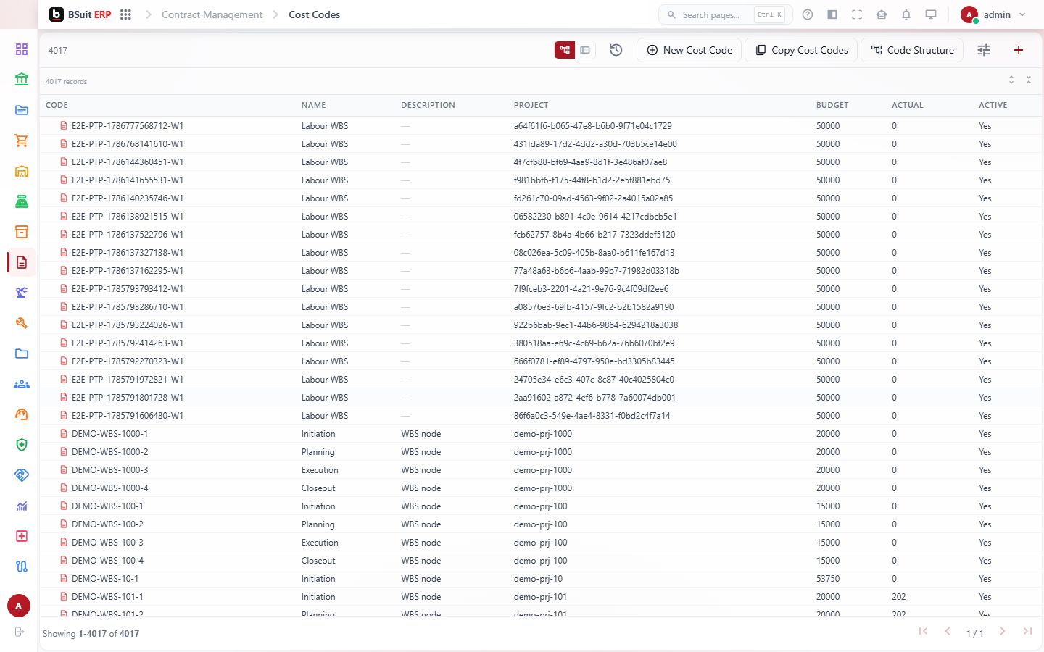Go to the first page arrow

[923, 632]
